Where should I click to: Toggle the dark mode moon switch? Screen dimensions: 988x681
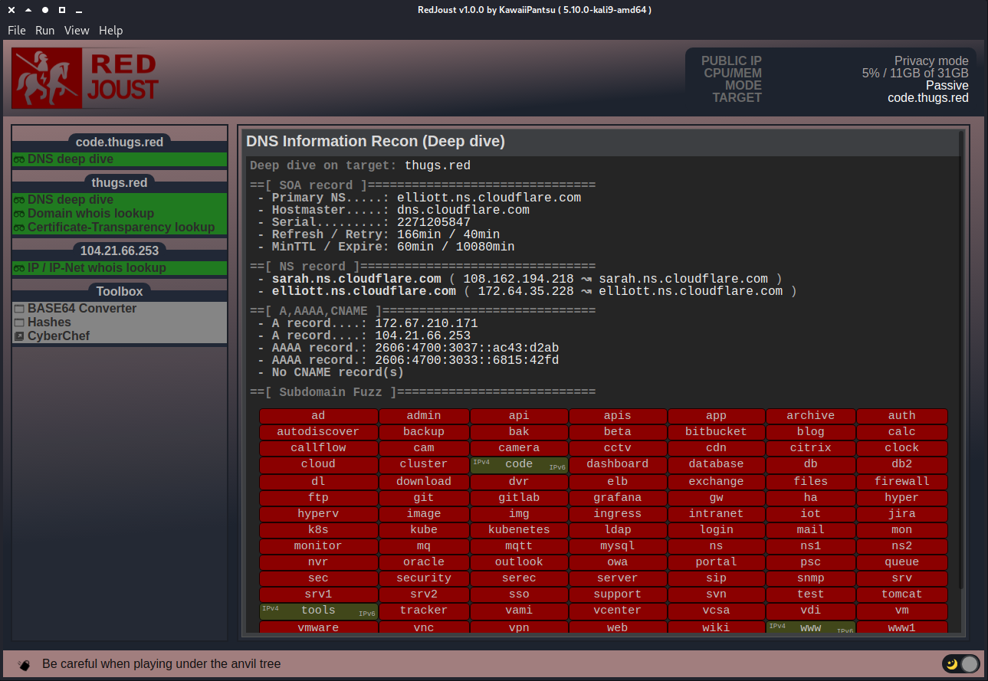coord(961,664)
